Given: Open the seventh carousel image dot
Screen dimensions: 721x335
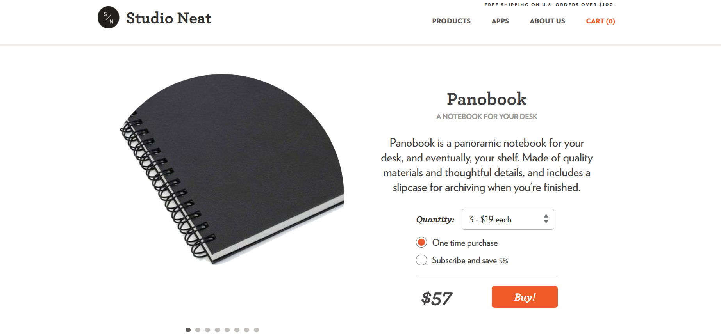Looking at the screenshot, I should 246,330.
